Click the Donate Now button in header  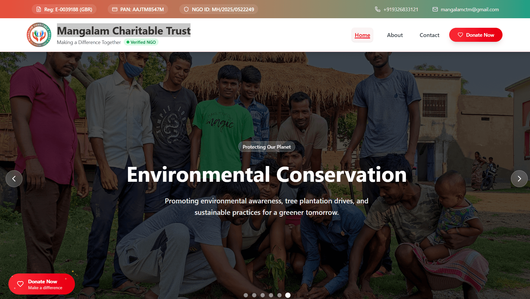pos(476,35)
